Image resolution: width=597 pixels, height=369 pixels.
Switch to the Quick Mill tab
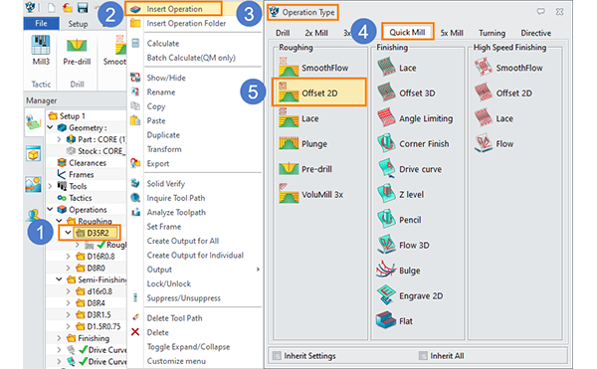coord(407,33)
